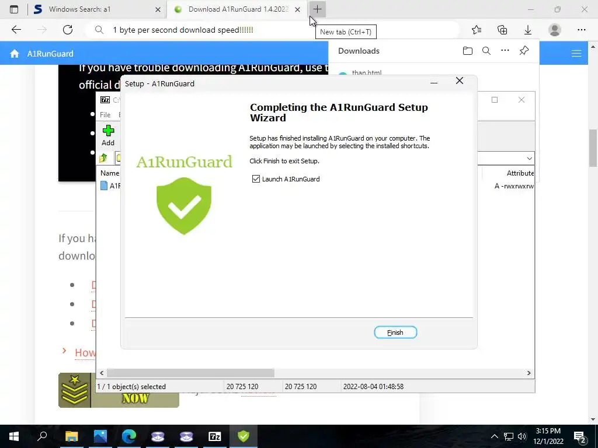Show hidden system tray icons
Screen dimensions: 598x448
coord(494,436)
